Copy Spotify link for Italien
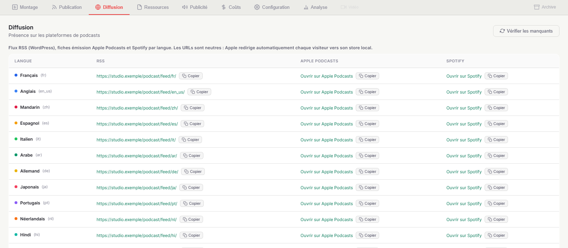The width and height of the screenshot is (568, 248). (496, 140)
